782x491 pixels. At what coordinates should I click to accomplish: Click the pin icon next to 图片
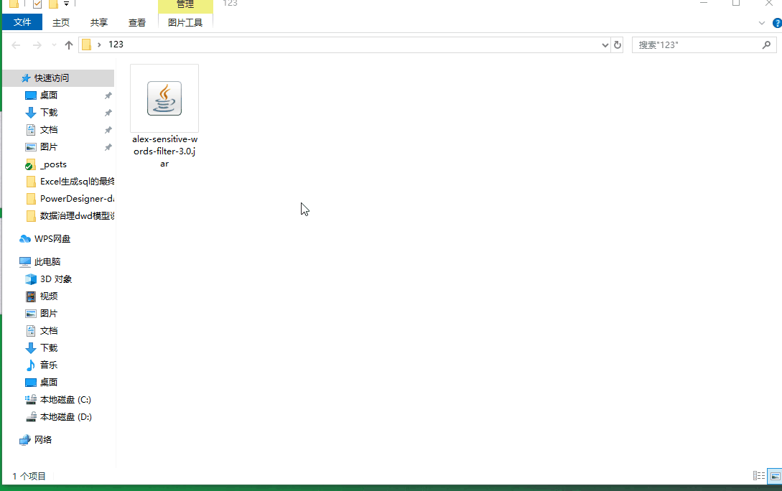[x=108, y=147]
